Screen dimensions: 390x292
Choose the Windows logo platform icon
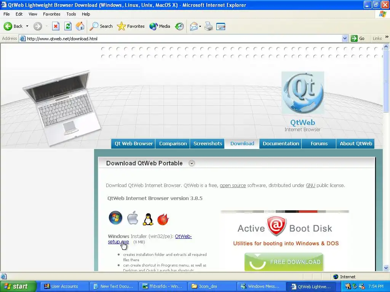point(116,218)
